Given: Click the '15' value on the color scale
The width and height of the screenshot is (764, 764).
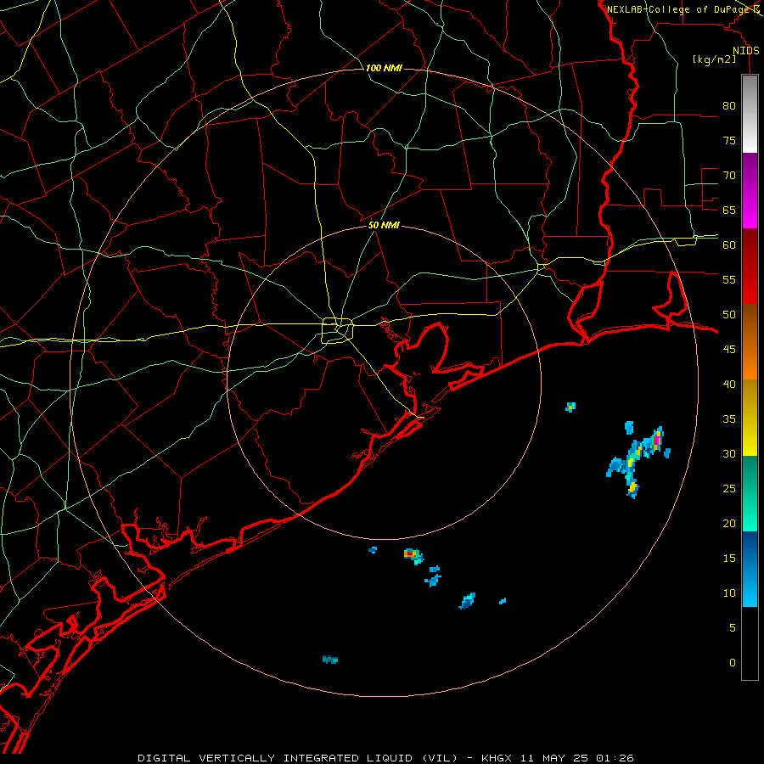Looking at the screenshot, I should pyautogui.click(x=729, y=558).
